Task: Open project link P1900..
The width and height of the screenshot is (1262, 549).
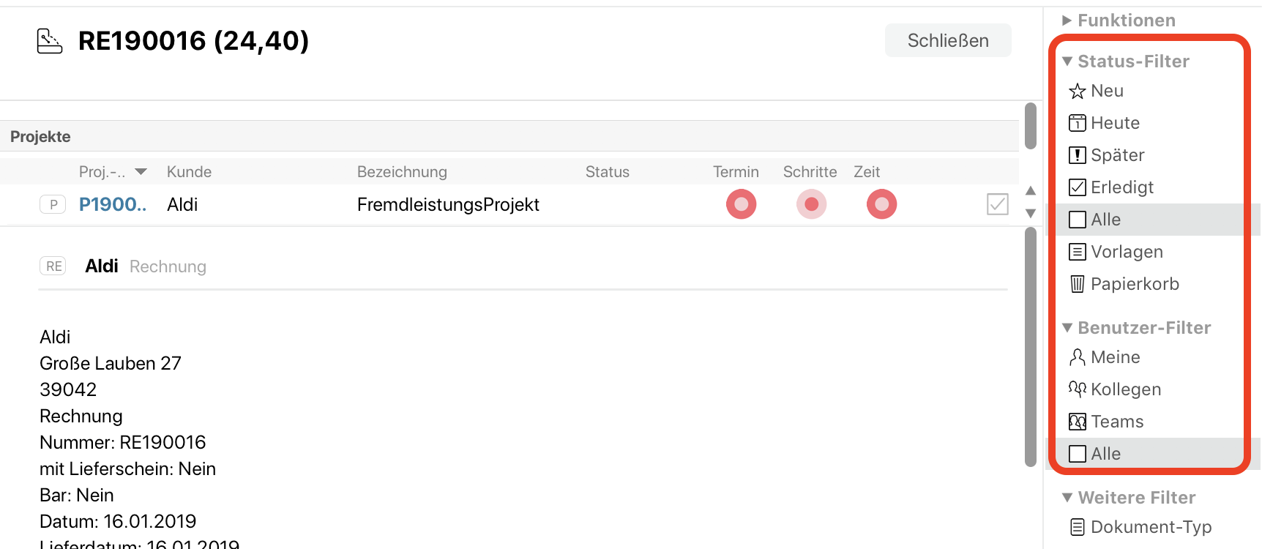Action: [113, 204]
